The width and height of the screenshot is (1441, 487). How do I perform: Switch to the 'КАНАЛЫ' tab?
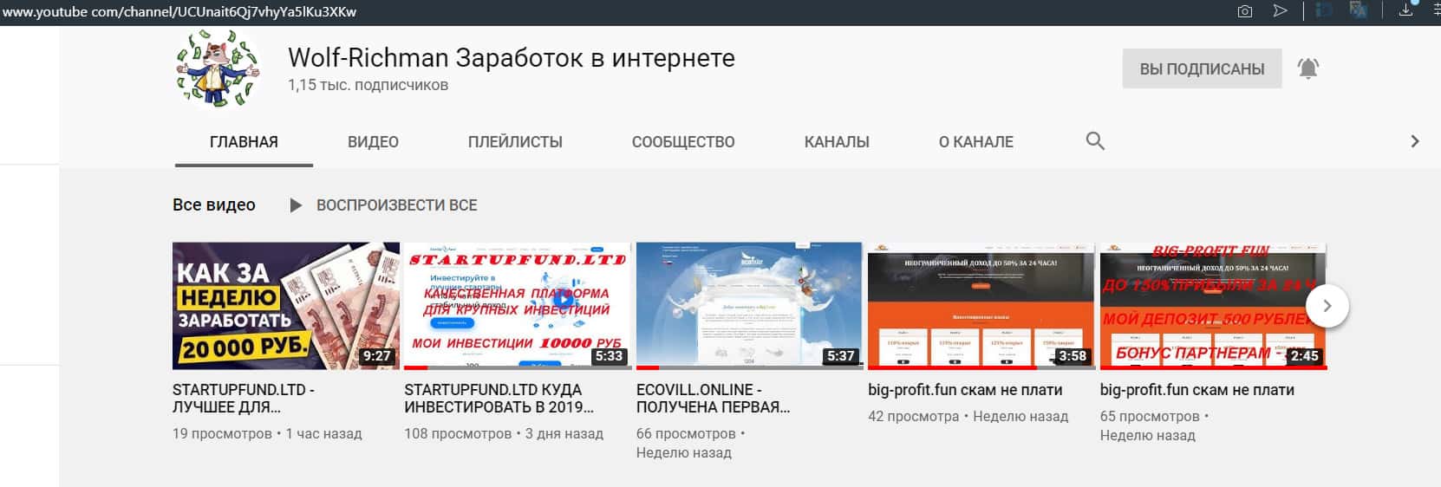click(837, 142)
